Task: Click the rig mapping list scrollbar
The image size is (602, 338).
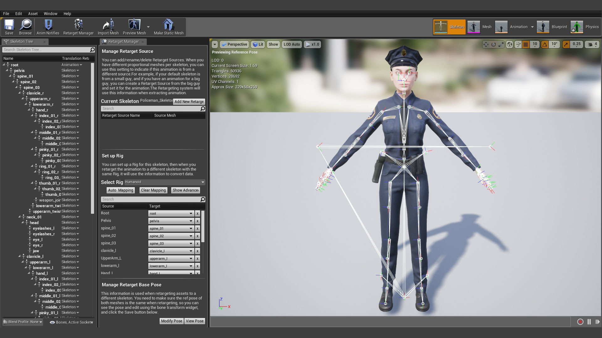Action: coord(203,227)
